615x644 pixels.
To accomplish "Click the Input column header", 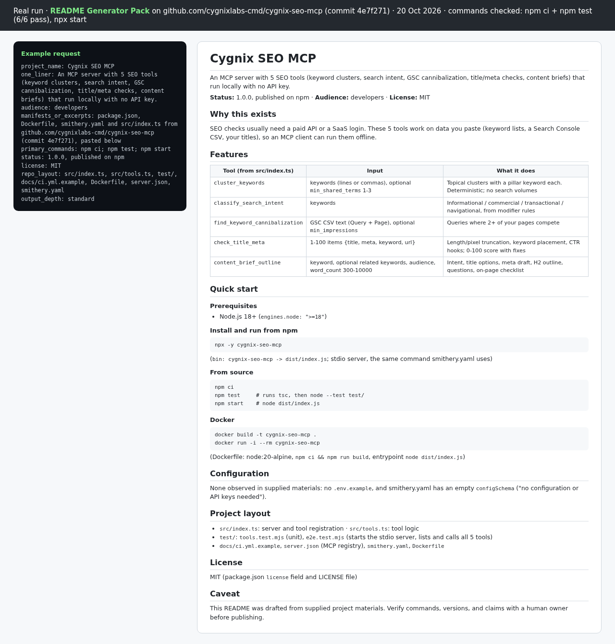I will tap(375, 171).
